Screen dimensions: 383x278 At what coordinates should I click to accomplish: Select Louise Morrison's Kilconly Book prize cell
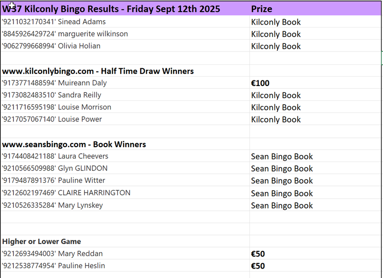[x=315, y=107]
